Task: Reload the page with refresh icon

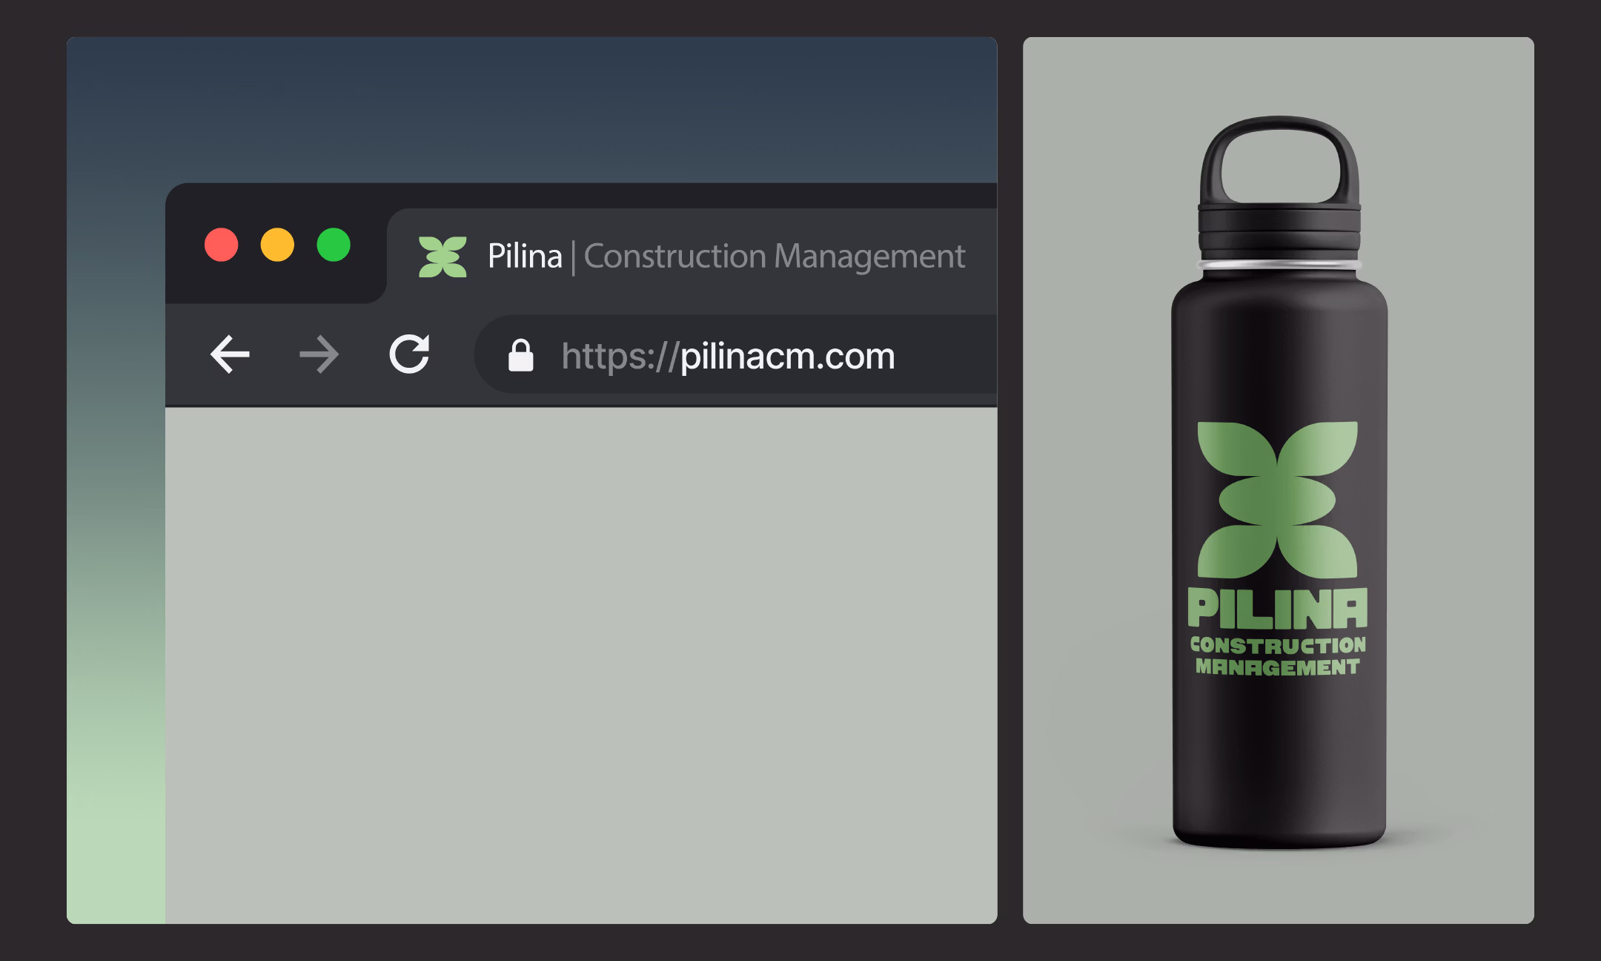Action: (410, 354)
